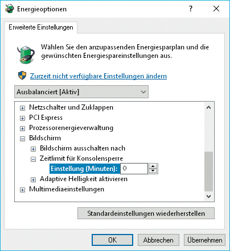This screenshot has height=251, width=230.
Task: Expand Adaptive Helligkeit aktivieren
Action: (33, 179)
